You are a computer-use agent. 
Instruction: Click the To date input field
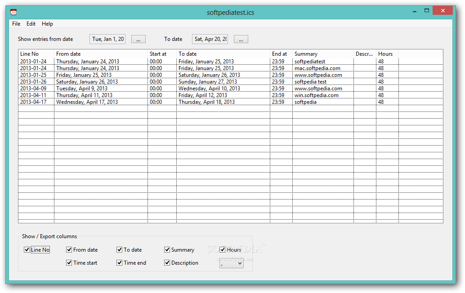[210, 39]
